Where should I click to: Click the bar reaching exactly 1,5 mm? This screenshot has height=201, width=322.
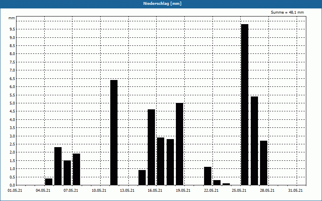pyautogui.click(x=67, y=173)
